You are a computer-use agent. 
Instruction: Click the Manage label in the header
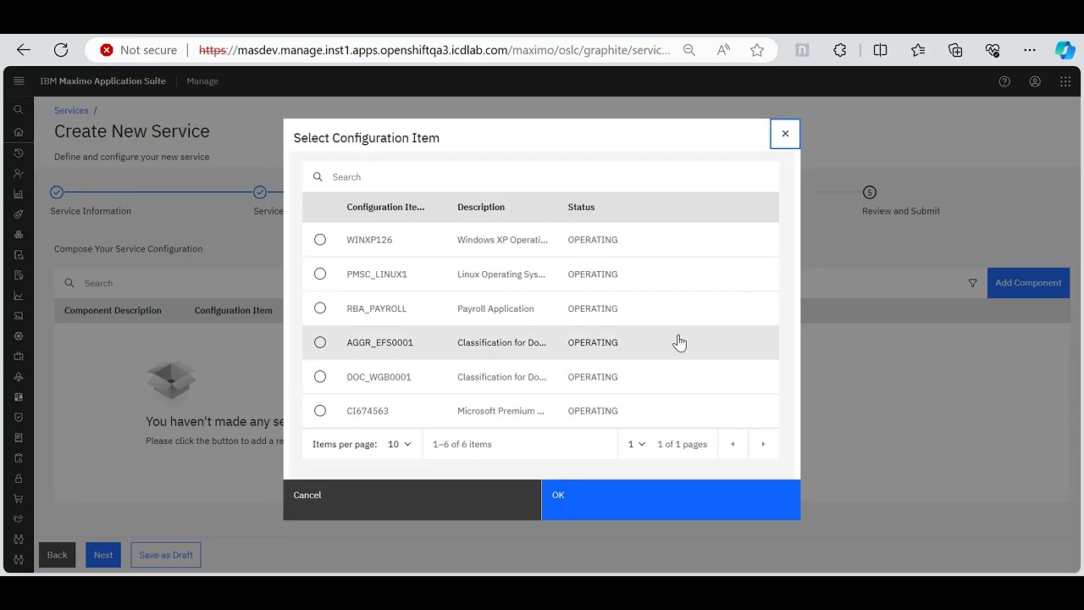pos(202,81)
